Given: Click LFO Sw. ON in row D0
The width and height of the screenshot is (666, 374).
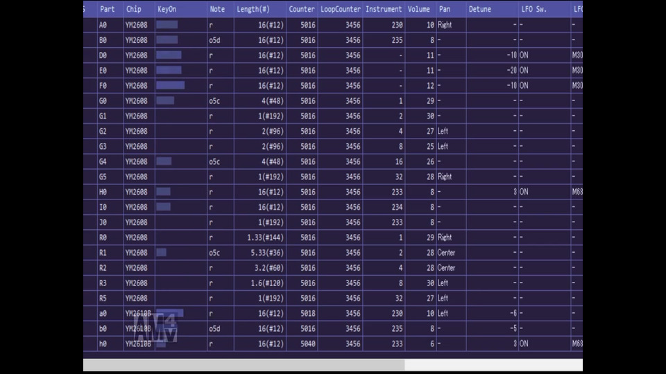Looking at the screenshot, I should point(524,55).
